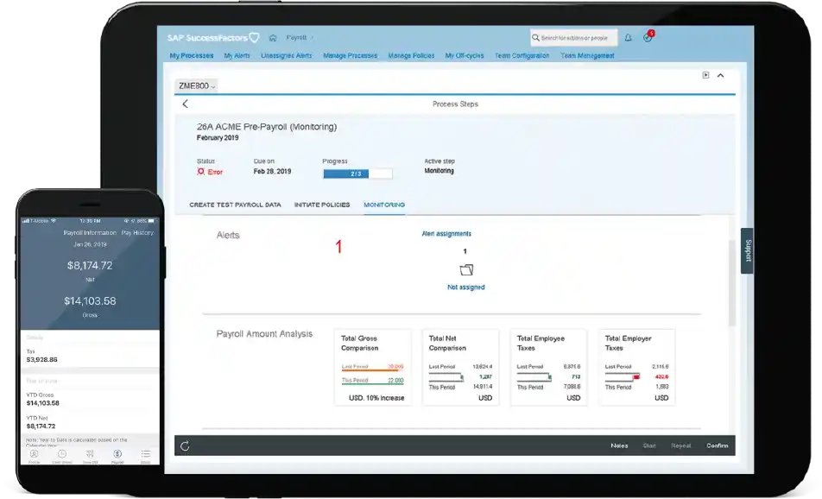Click the search field for actions or people
Image resolution: width=822 pixels, height=499 pixels.
tap(573, 38)
